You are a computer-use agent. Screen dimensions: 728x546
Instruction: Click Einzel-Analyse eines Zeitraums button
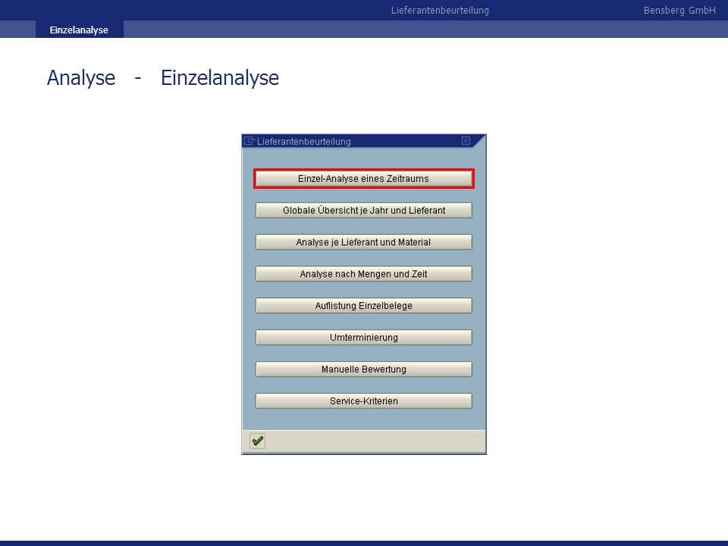(363, 179)
